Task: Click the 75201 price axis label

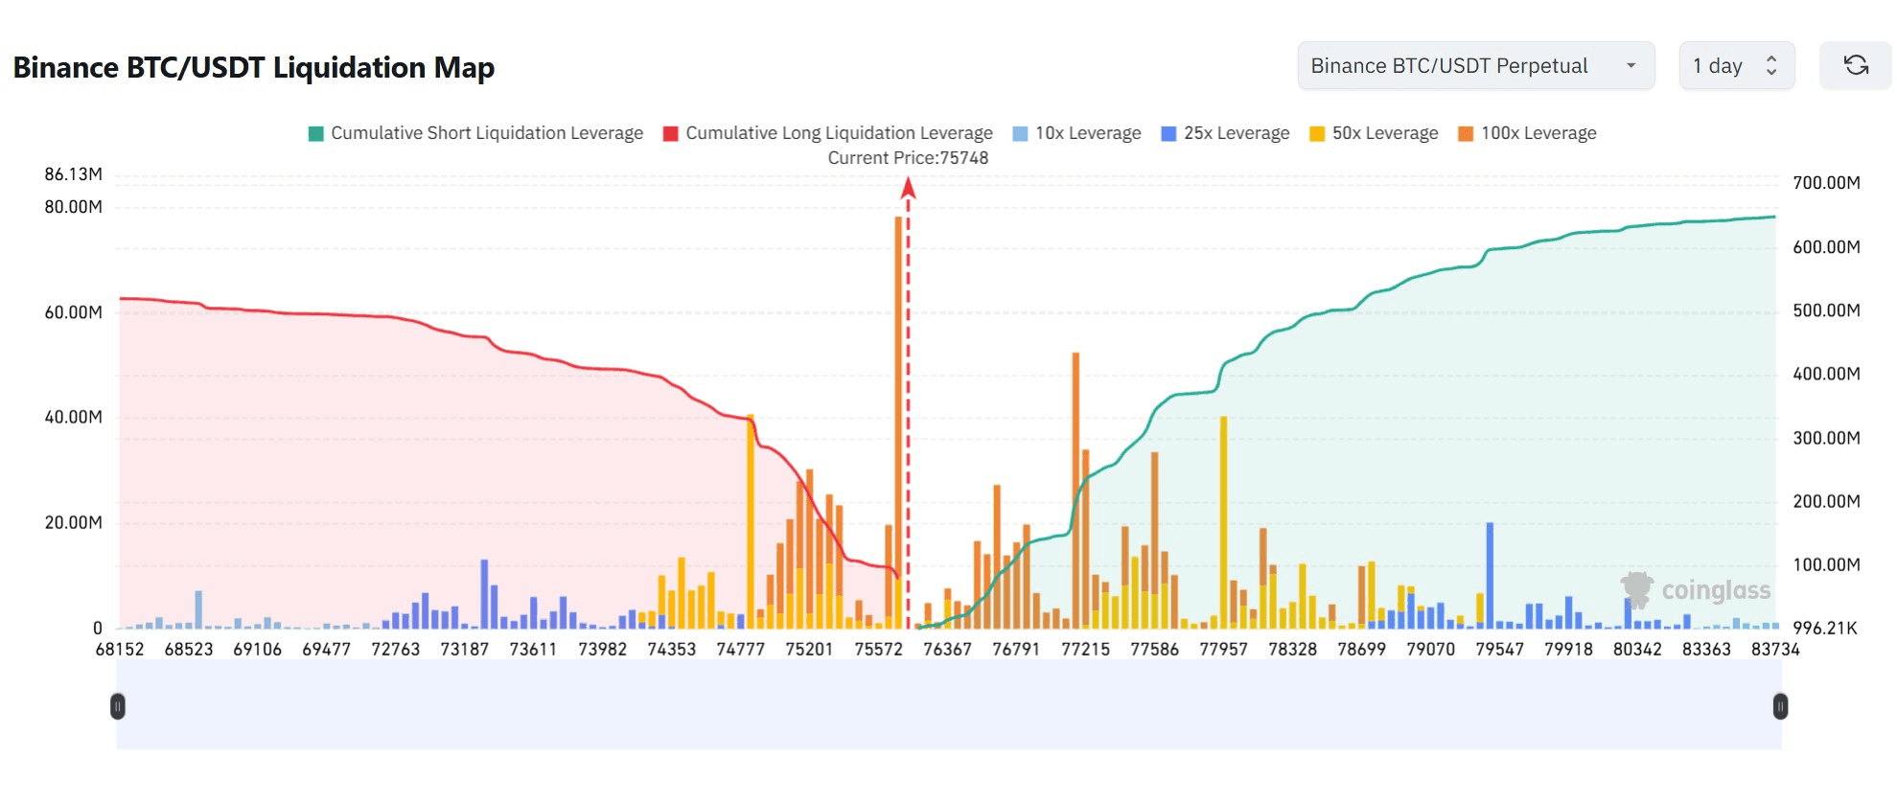Action: 809,650
